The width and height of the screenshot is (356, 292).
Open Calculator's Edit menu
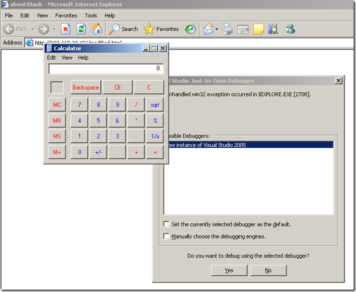coord(51,57)
